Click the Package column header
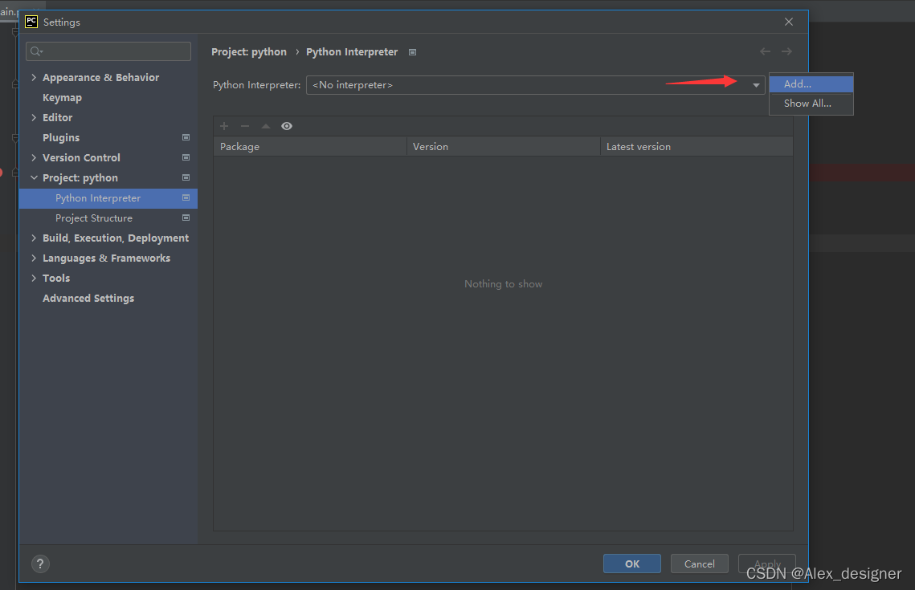915x590 pixels. (310, 146)
